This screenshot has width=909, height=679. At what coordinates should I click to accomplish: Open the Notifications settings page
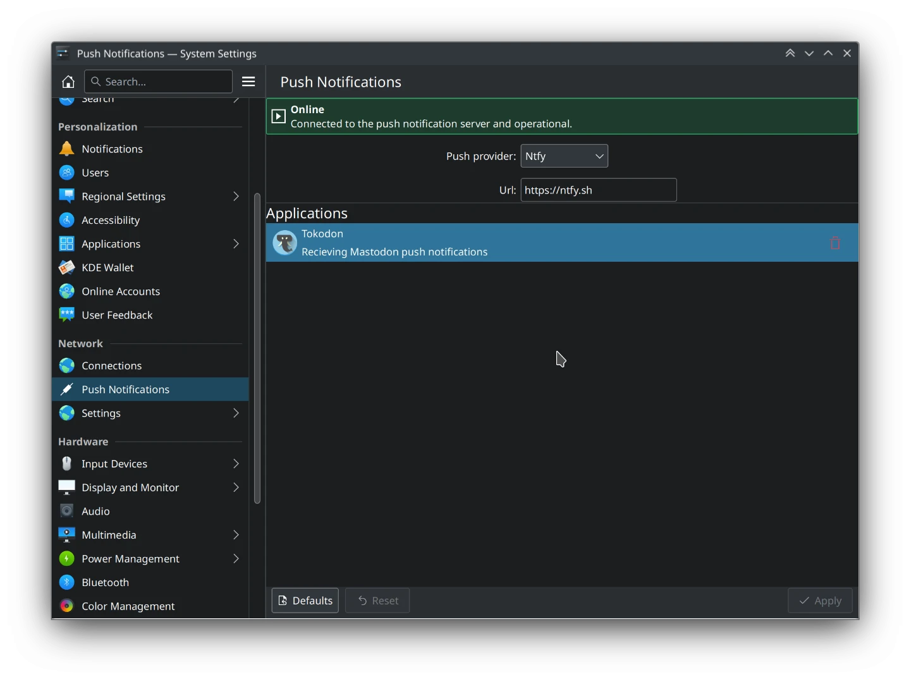[150, 149]
